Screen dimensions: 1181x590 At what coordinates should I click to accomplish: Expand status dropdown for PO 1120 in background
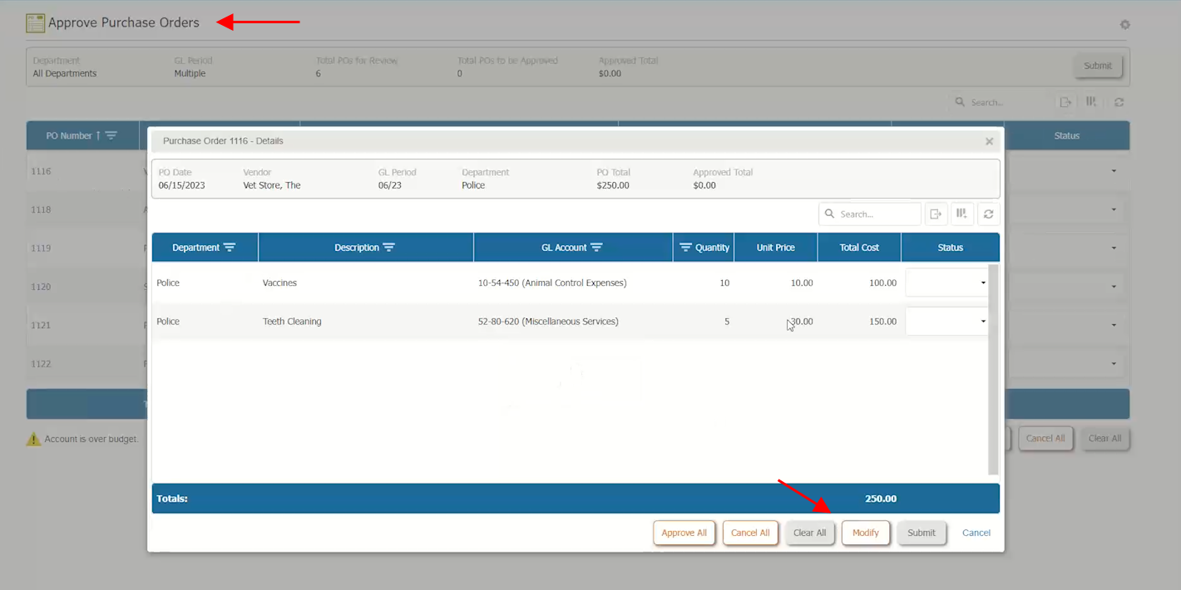1114,287
